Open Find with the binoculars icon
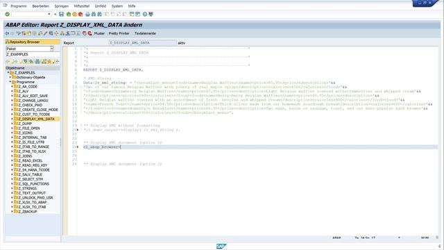This screenshot has width=444, height=250. pos(94,14)
